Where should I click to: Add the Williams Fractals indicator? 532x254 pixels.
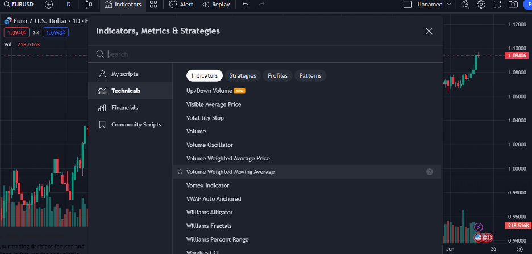tap(307, 226)
